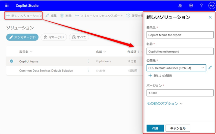This screenshot has width=216, height=134.
Task: Click the Crc8566 name cell
Action: (x=101, y=71)
